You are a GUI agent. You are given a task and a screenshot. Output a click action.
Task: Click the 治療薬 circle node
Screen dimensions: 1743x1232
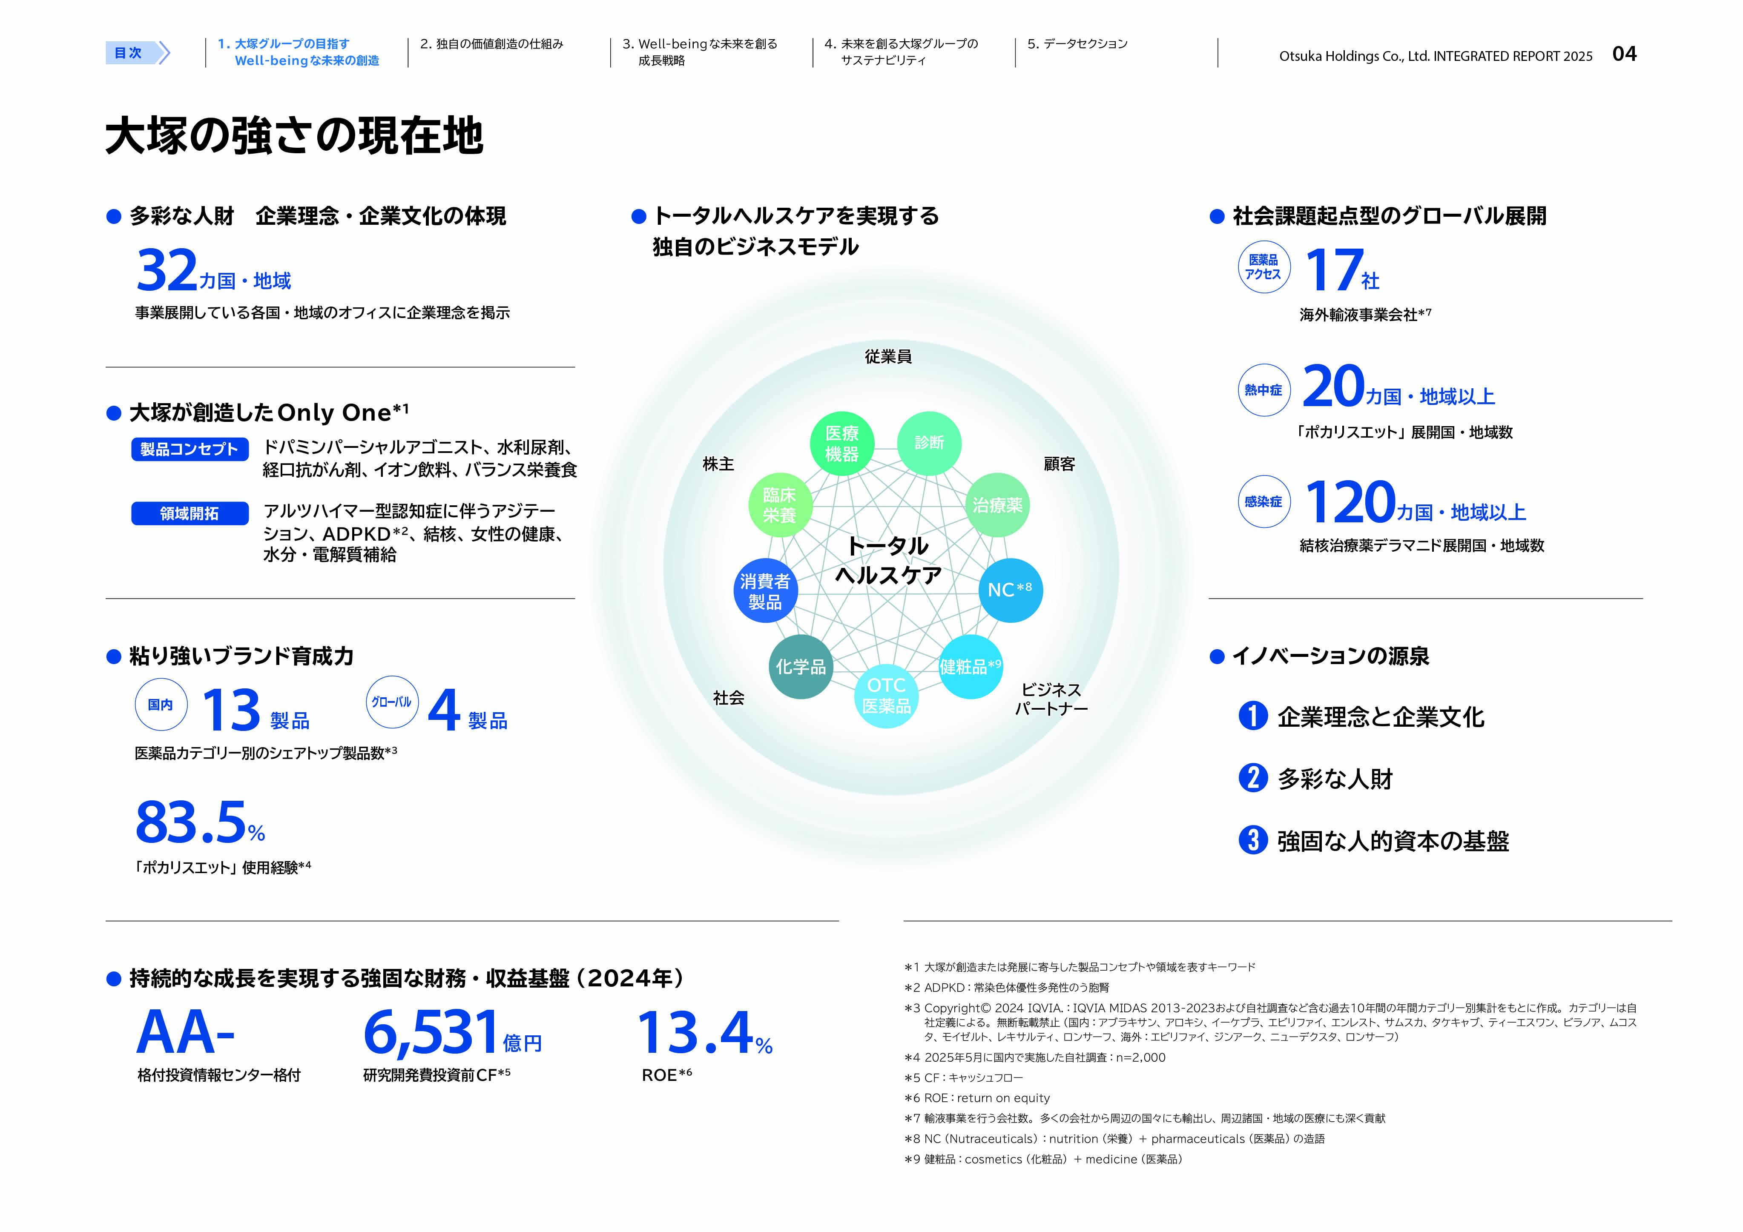click(x=997, y=505)
